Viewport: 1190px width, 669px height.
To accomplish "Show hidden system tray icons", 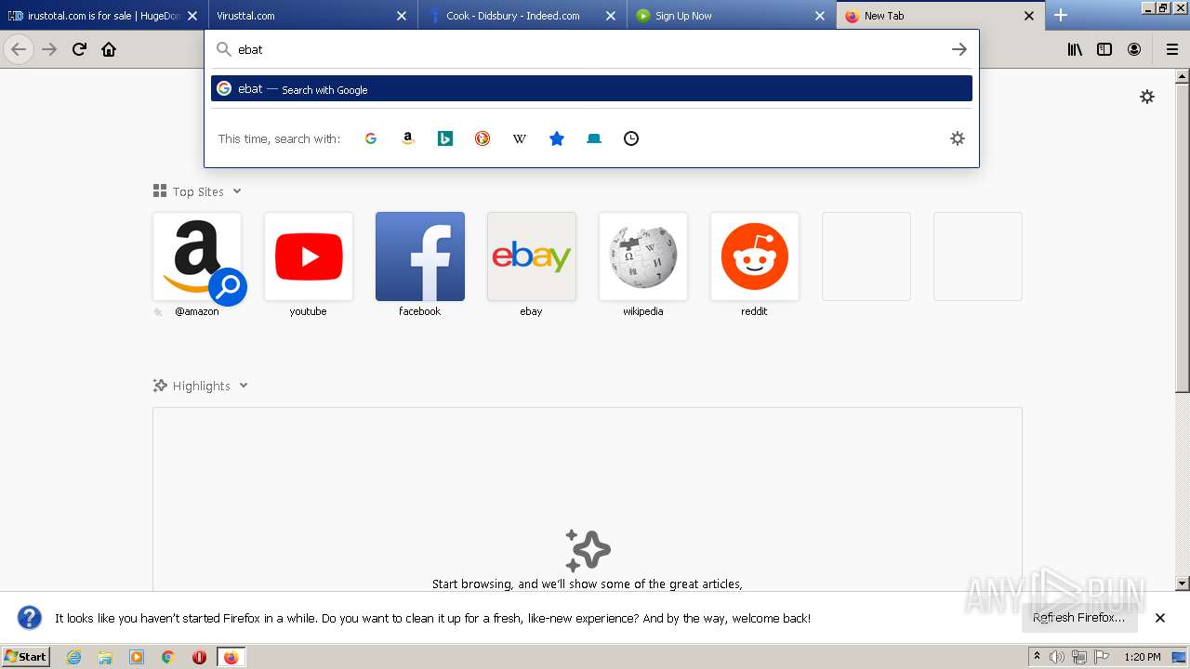I will click(1037, 657).
